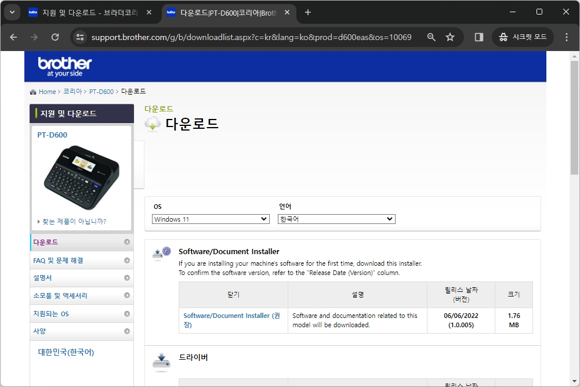Click the cloud download icon beside 다운로드 heading
580x387 pixels.
click(153, 124)
